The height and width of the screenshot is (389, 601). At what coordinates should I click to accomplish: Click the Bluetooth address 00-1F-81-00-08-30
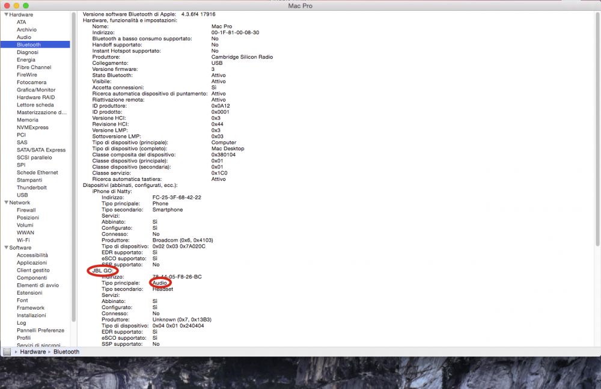(x=235, y=32)
